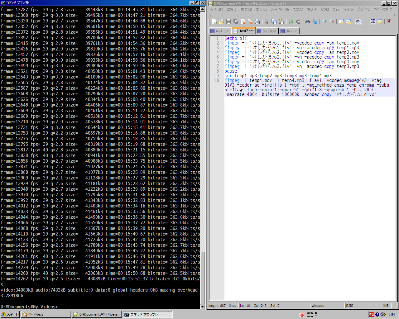Viewport: 399px width, 319px height.
Task: Switch to the test3.bat tab
Action: 267,31
